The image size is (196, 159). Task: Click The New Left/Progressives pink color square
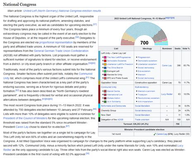(105, 57)
